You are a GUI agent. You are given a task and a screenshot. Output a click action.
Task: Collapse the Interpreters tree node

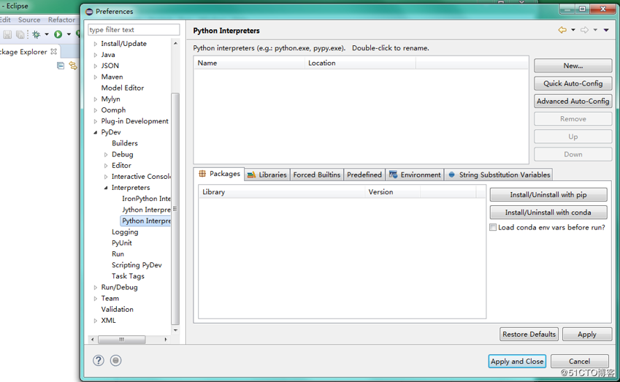pos(106,188)
